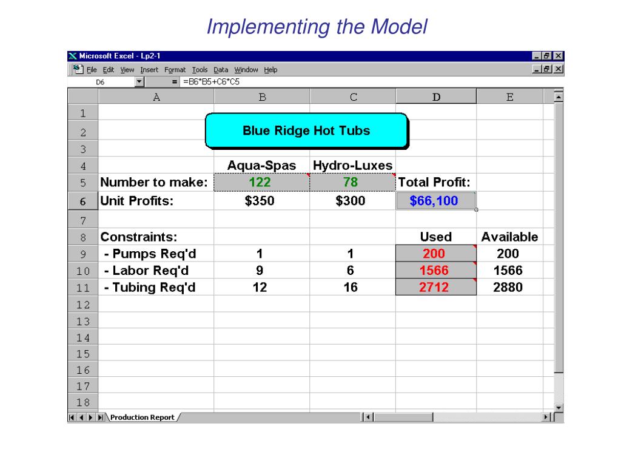
Task: Select labor used cell showing red 1566
Action: point(436,270)
